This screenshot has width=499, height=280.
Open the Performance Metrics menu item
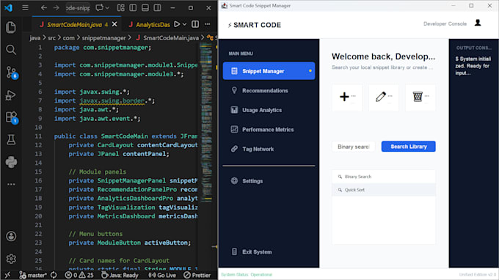coord(269,129)
